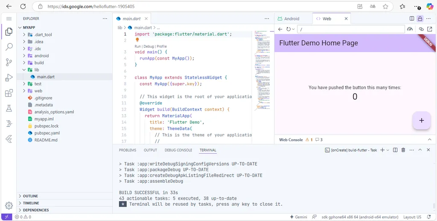Reload the Web preview
The height and width of the screenshot is (221, 437).
click(288, 29)
